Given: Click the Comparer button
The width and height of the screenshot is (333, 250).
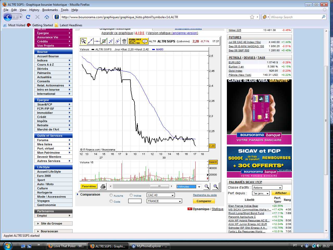Looking at the screenshot, I should (x=204, y=201).
